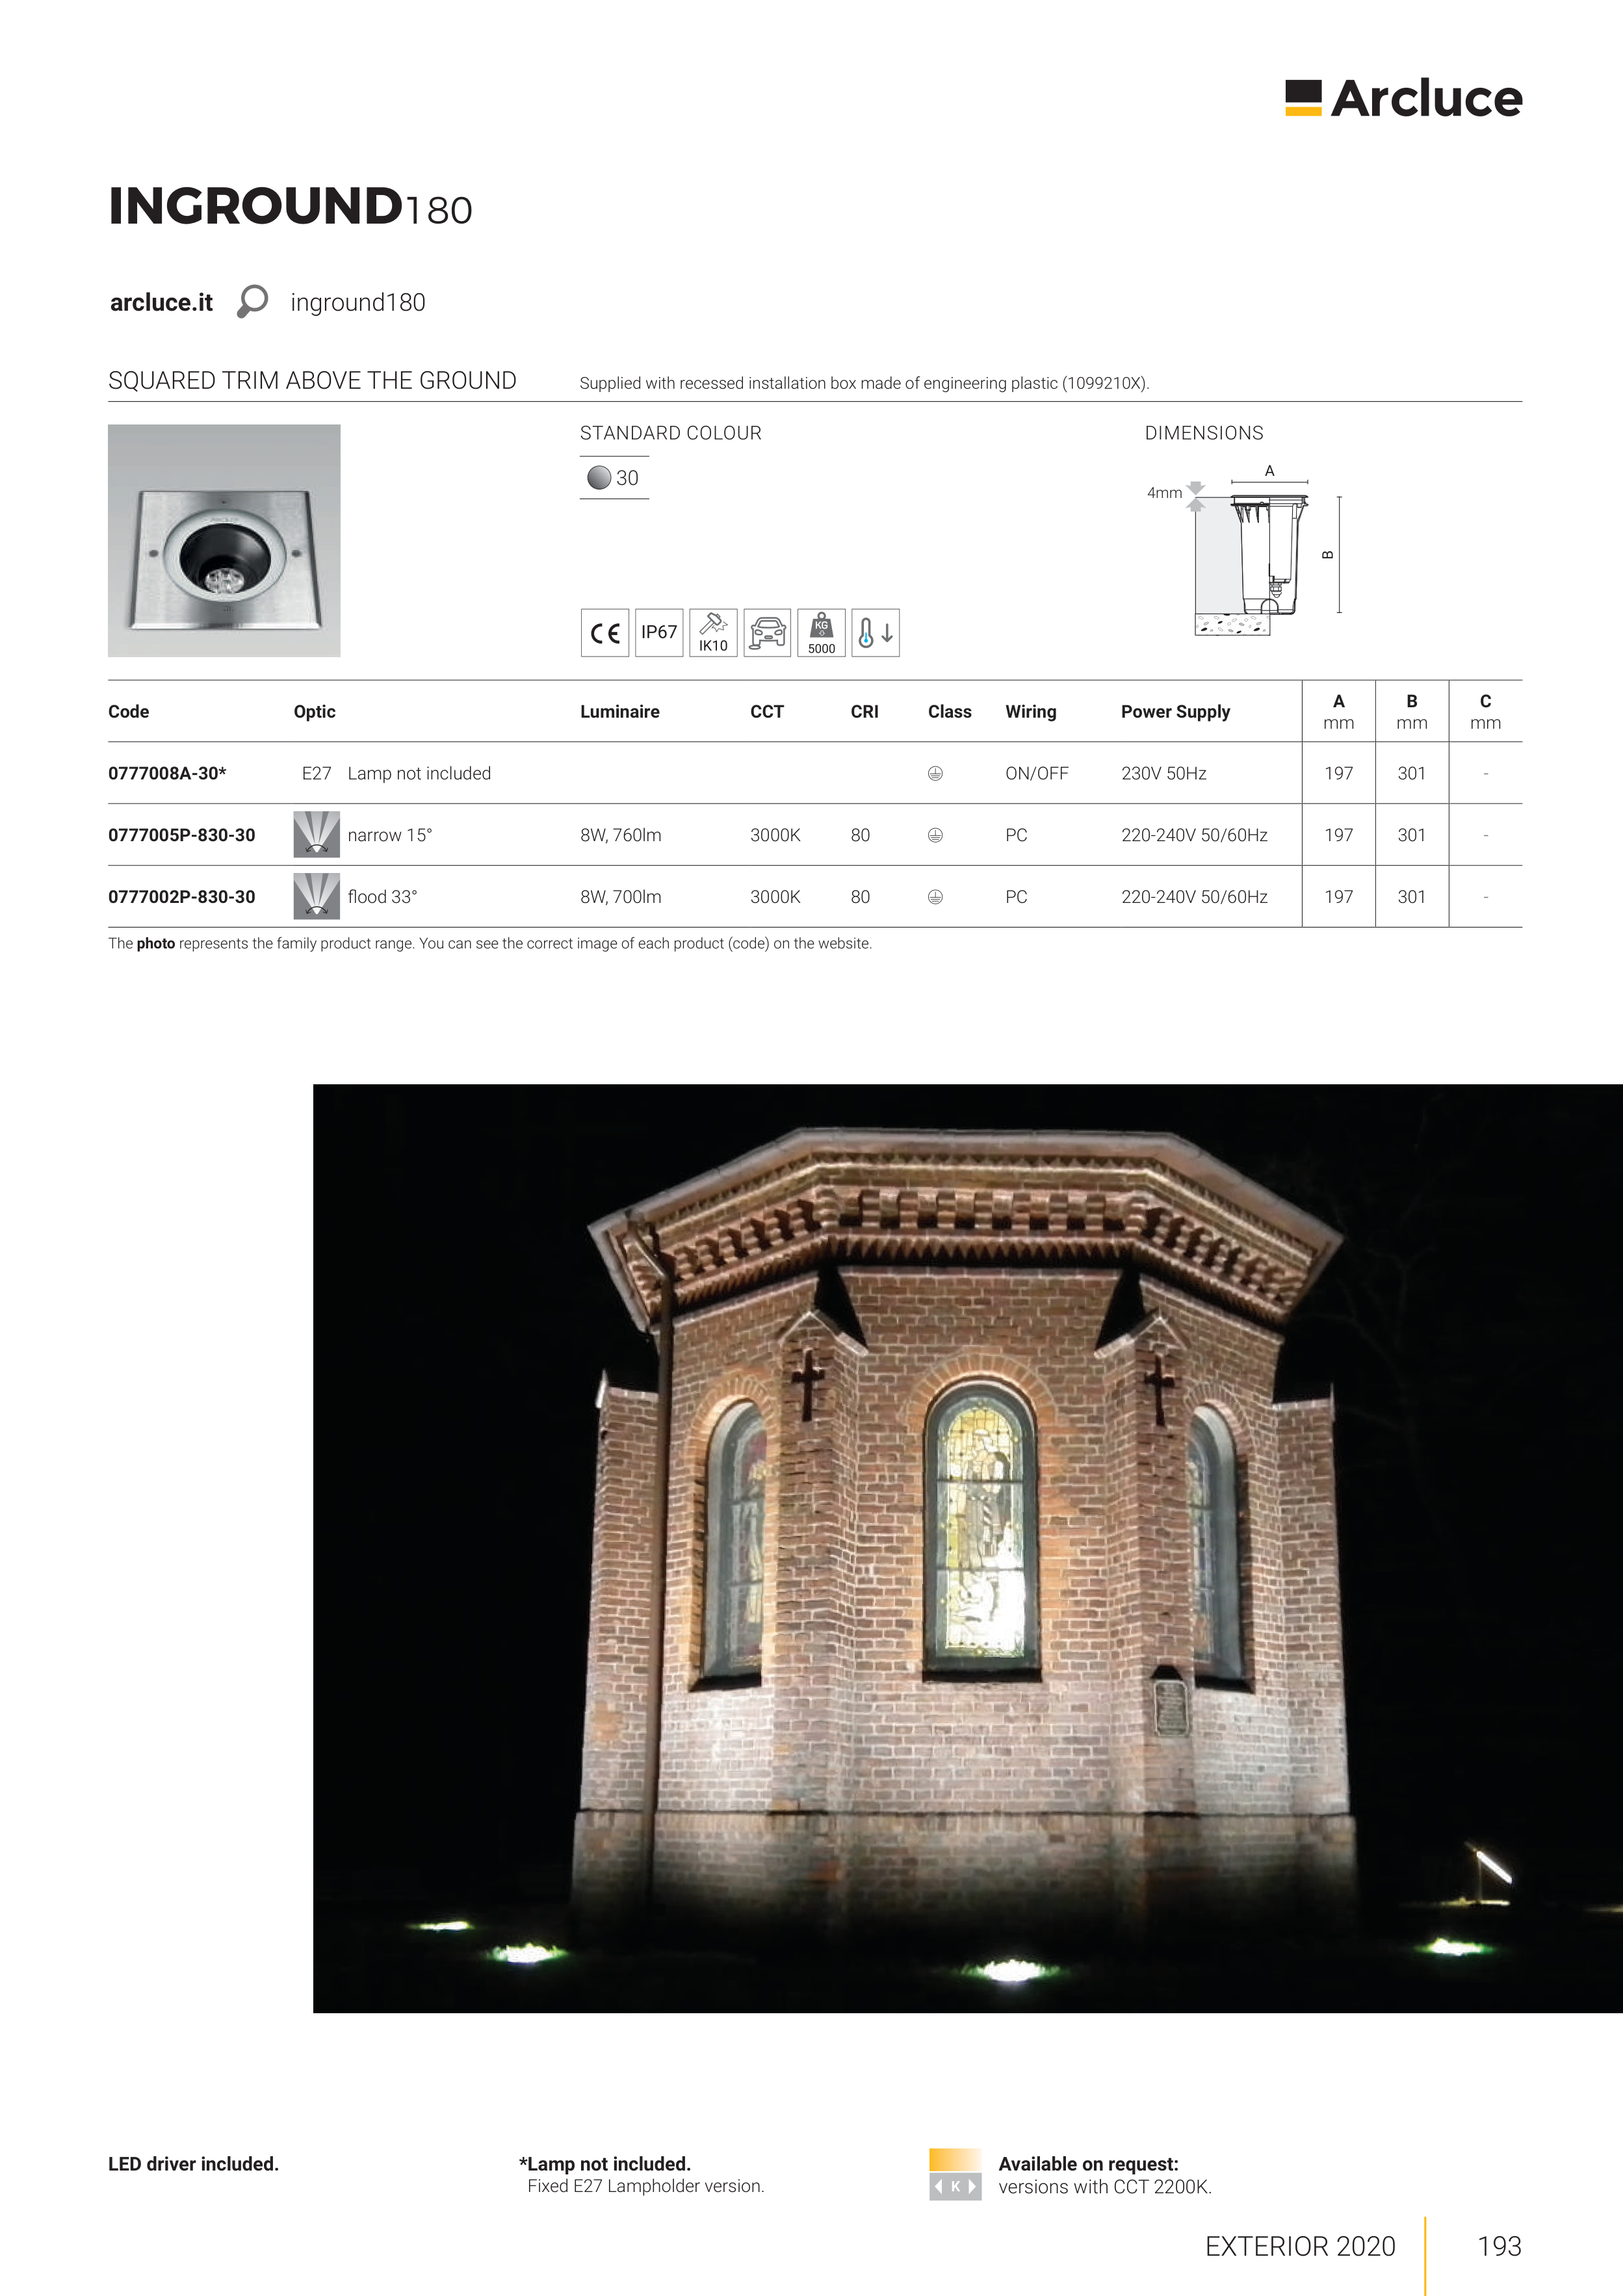Image resolution: width=1623 pixels, height=2296 pixels.
Task: Click the narrow 15° beam optic icon
Action: click(x=316, y=835)
